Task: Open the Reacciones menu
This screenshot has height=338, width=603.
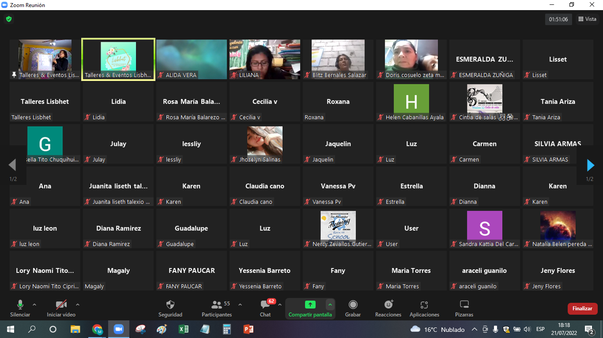Action: [388, 305]
